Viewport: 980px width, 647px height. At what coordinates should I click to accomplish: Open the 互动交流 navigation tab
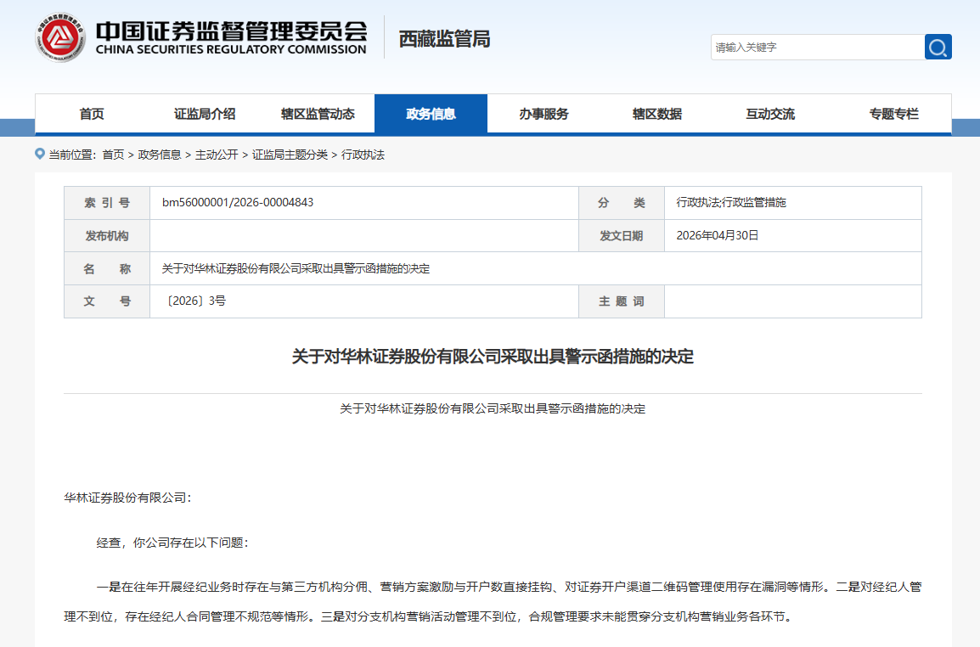click(x=770, y=114)
